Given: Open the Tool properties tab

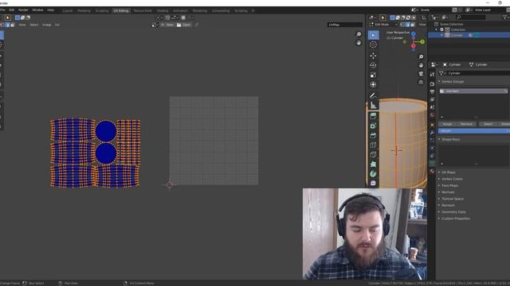Looking at the screenshot, I should pos(432,74).
